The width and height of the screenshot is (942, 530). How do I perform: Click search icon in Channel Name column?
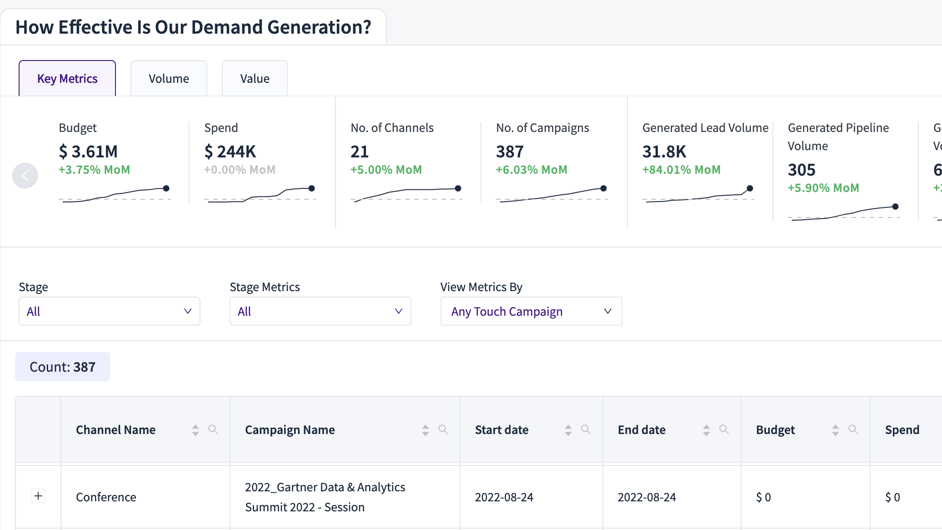pyautogui.click(x=213, y=429)
